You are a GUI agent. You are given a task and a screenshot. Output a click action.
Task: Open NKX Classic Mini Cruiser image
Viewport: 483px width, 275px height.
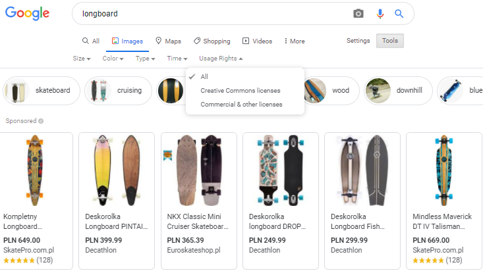coord(199,170)
